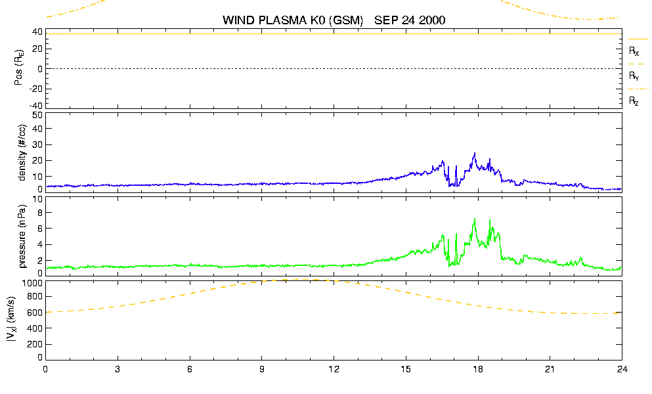This screenshot has width=652, height=394.
Task: Click the dash-dot line sample above RZ
Action: 638,89
